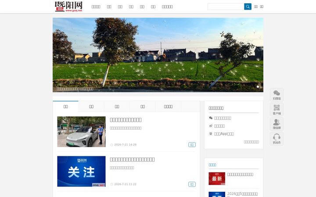
Task: Switch to the fifth four-character news tab
Action: click(x=168, y=106)
